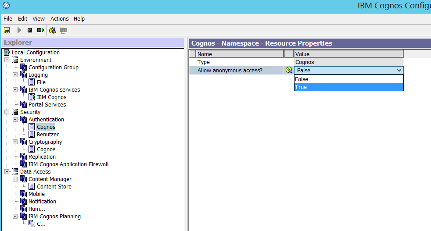Open the File menu
Image resolution: width=431 pixels, height=231 pixels.
[8, 19]
